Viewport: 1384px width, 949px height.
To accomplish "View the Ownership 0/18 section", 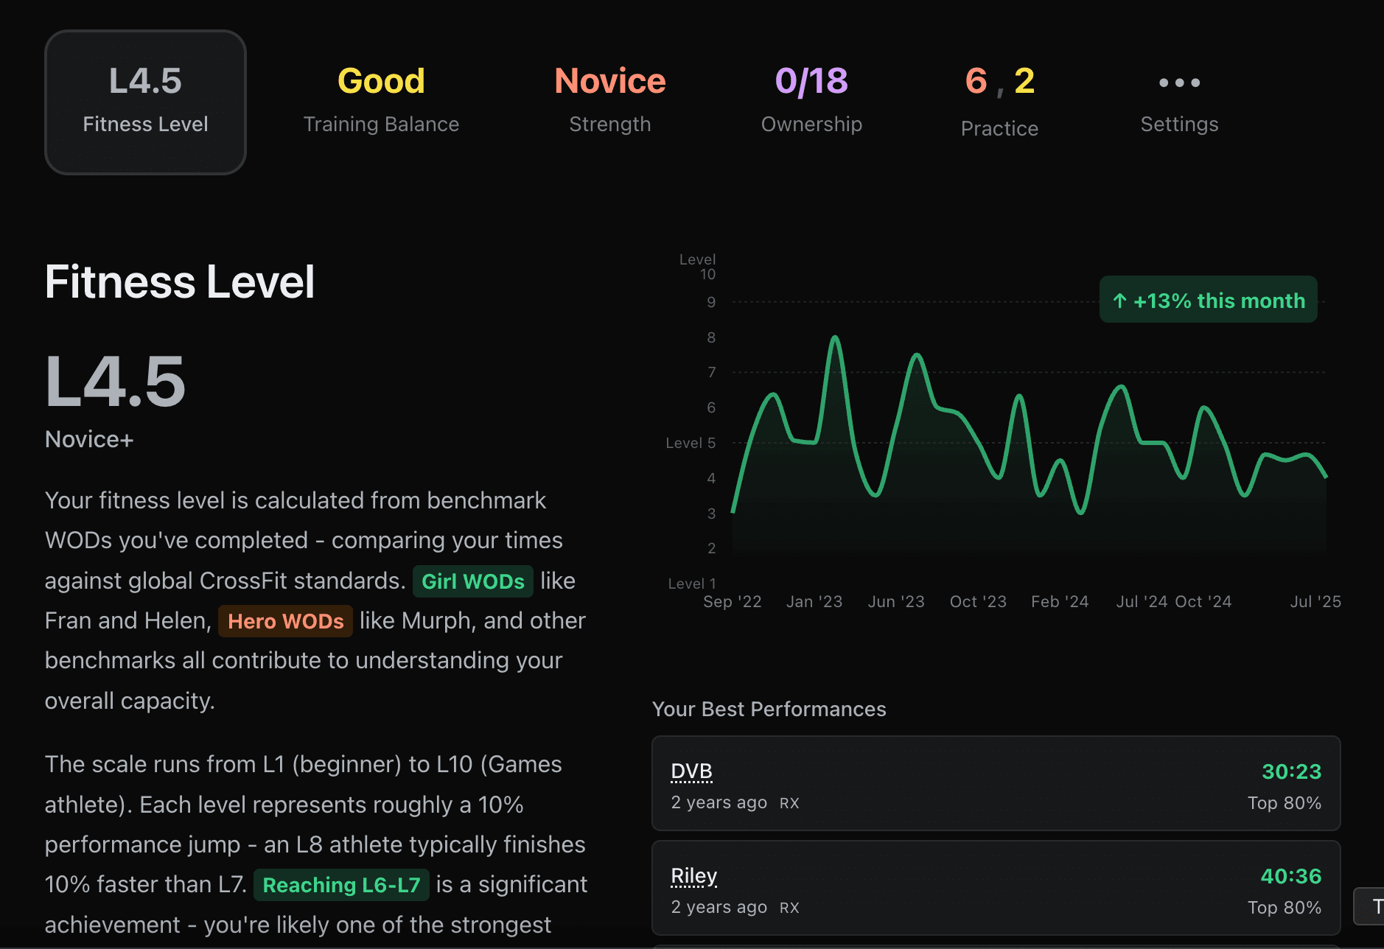I will (811, 99).
